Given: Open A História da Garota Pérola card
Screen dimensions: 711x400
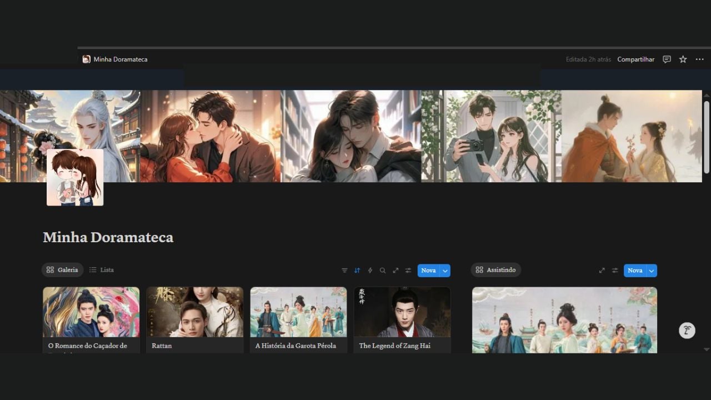Looking at the screenshot, I should coord(298,320).
